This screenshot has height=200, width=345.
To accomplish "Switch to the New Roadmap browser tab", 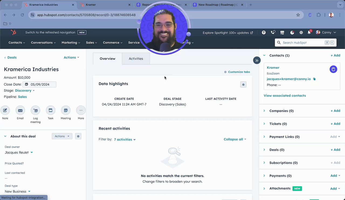I will point(218,5).
